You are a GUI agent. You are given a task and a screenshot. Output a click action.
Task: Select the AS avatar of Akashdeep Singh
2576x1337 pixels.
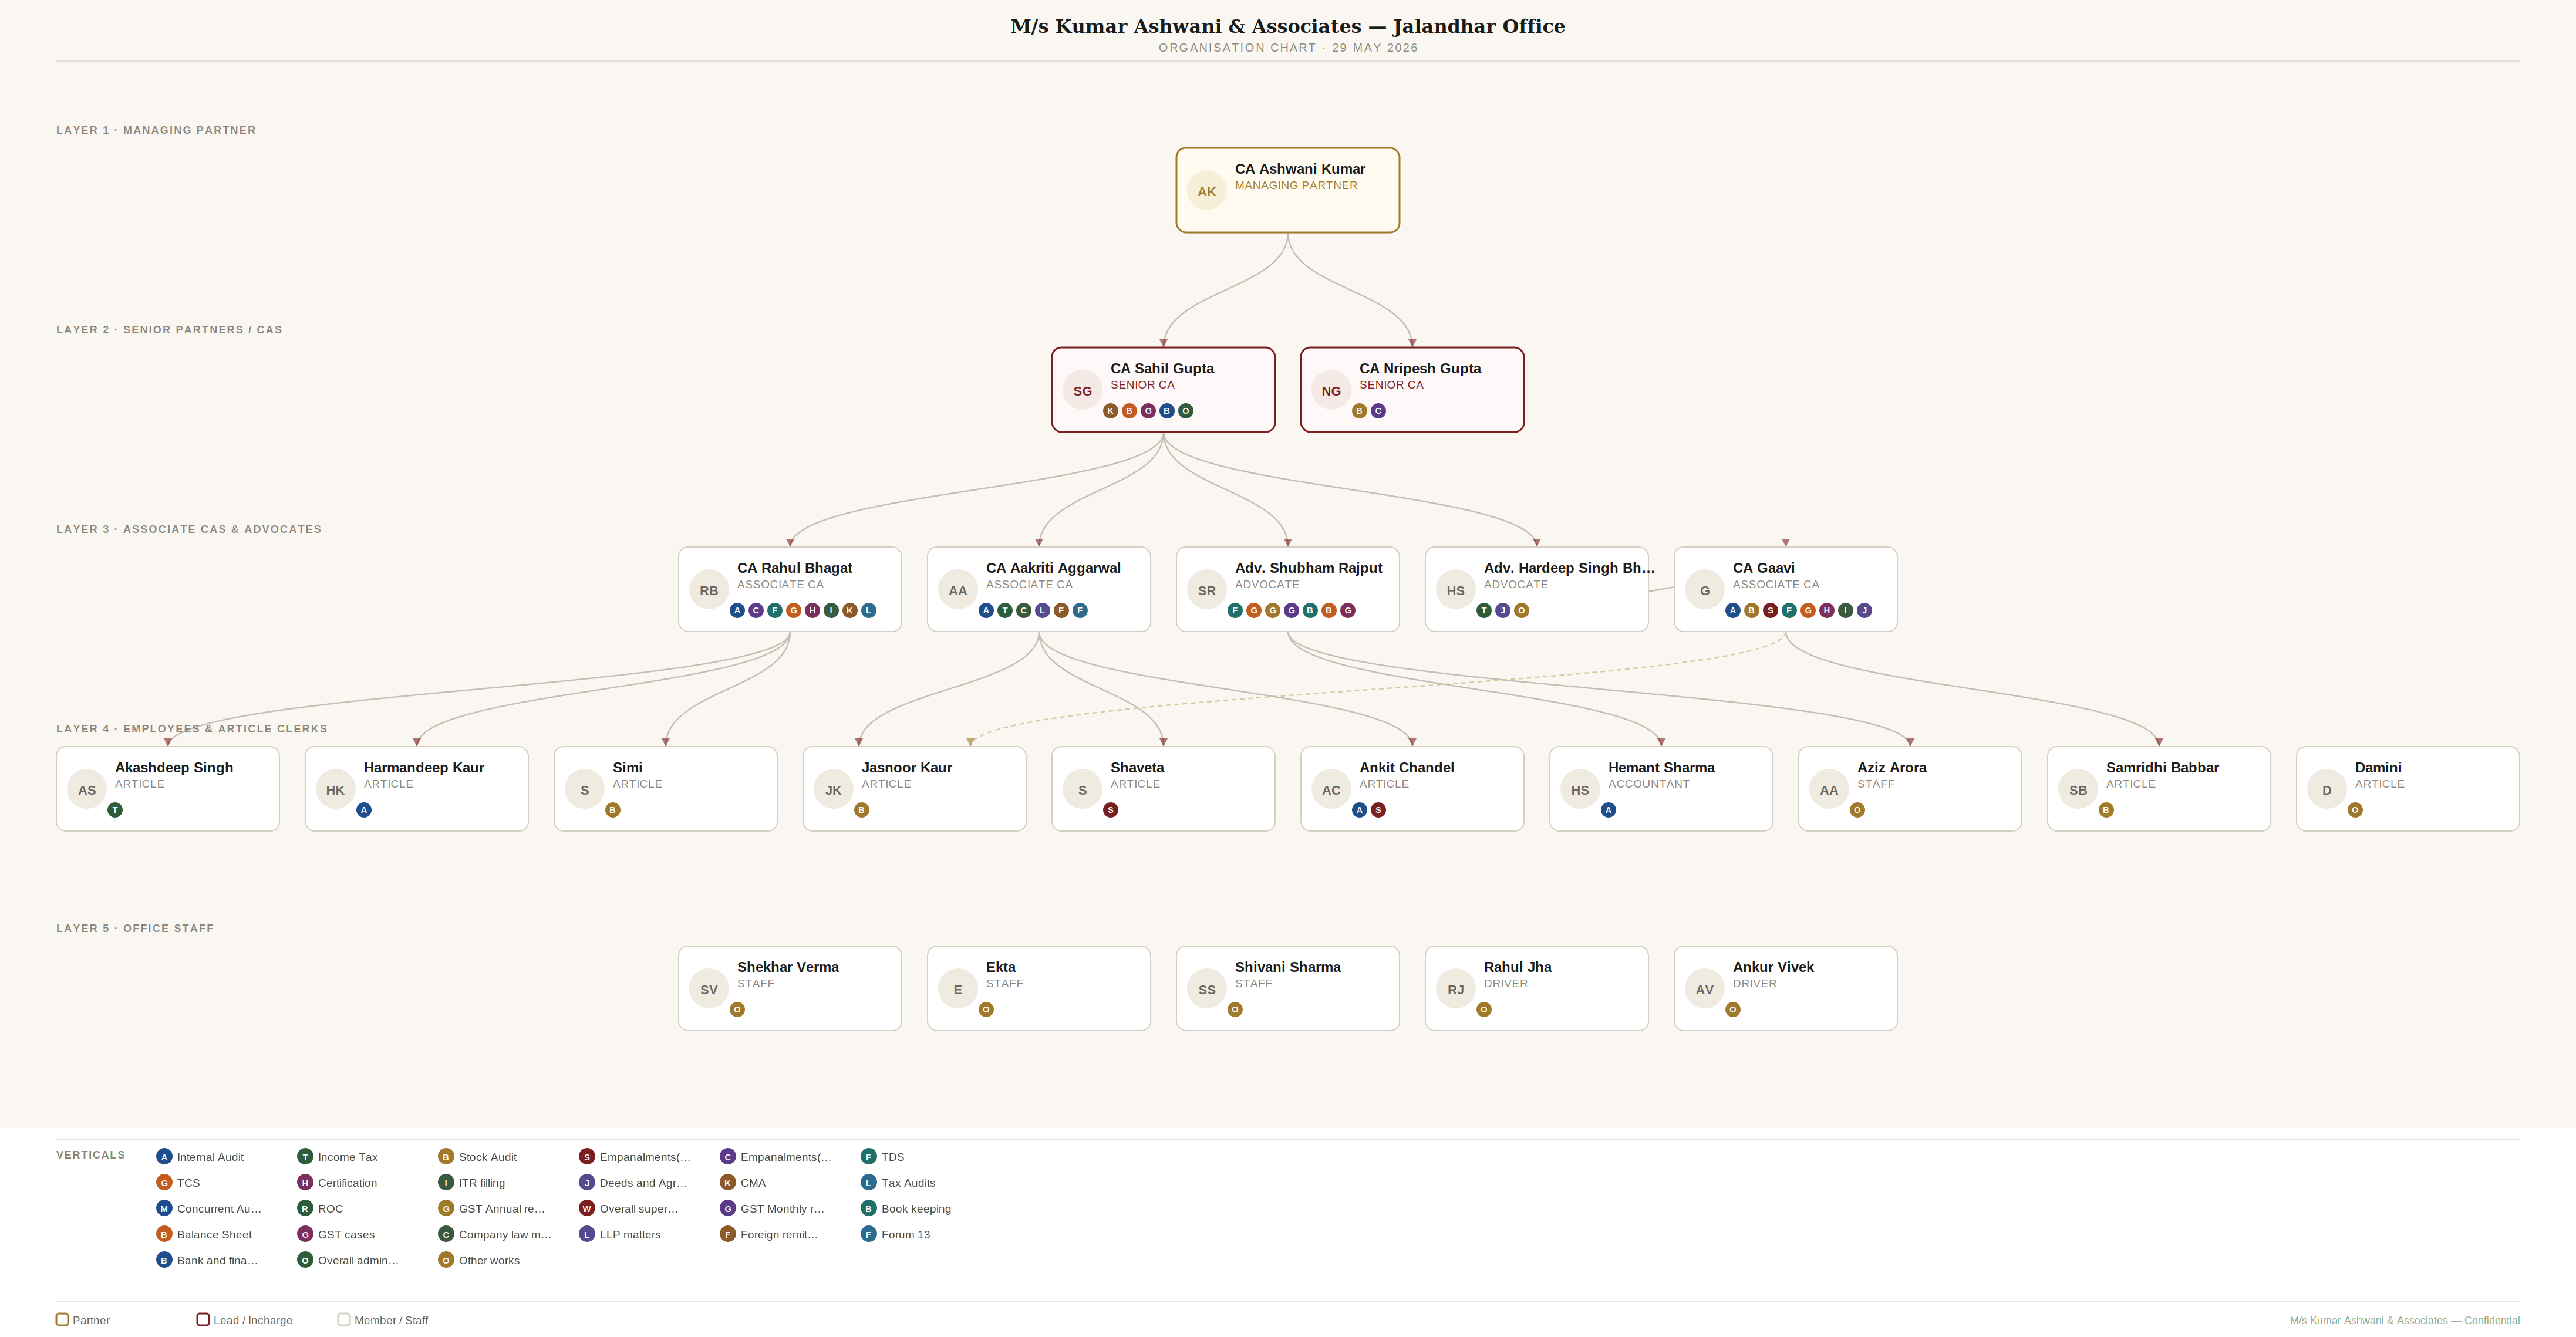[x=87, y=790]
